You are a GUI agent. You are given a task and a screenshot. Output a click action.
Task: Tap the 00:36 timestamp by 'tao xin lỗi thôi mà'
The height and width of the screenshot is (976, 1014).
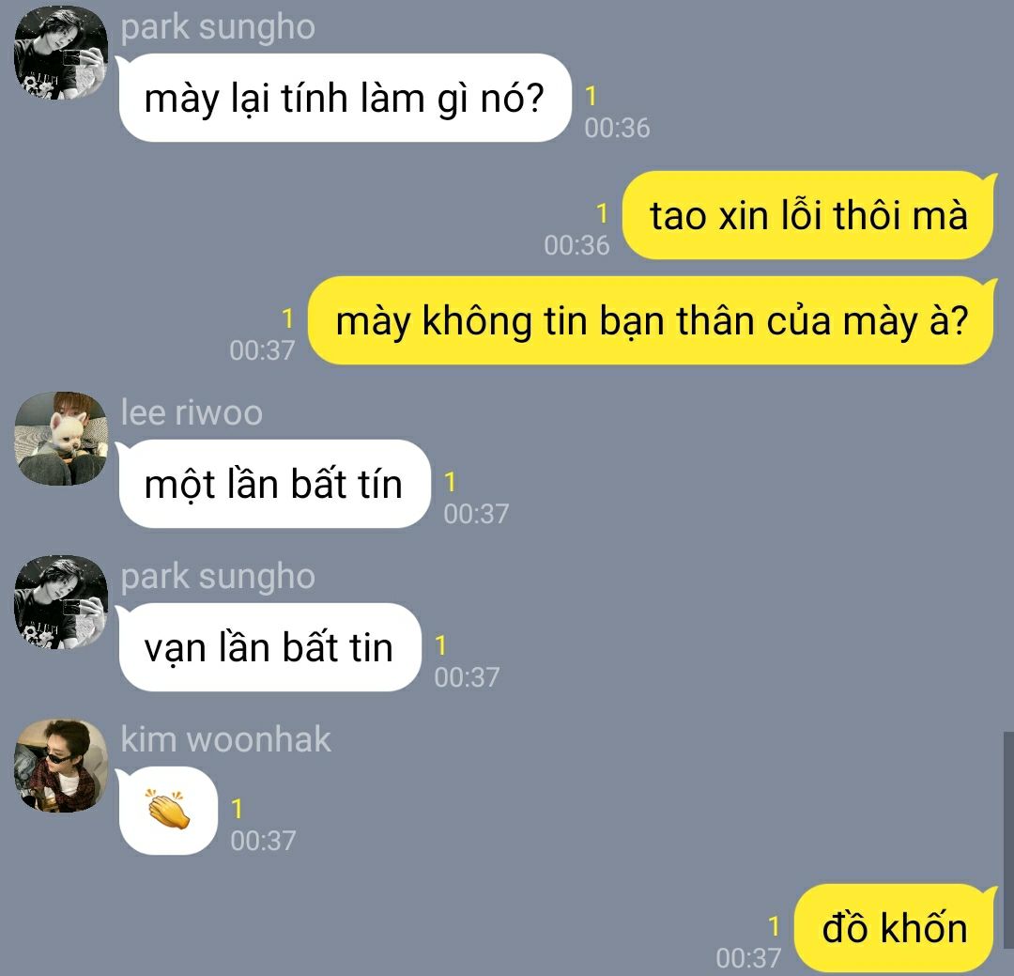(x=576, y=245)
